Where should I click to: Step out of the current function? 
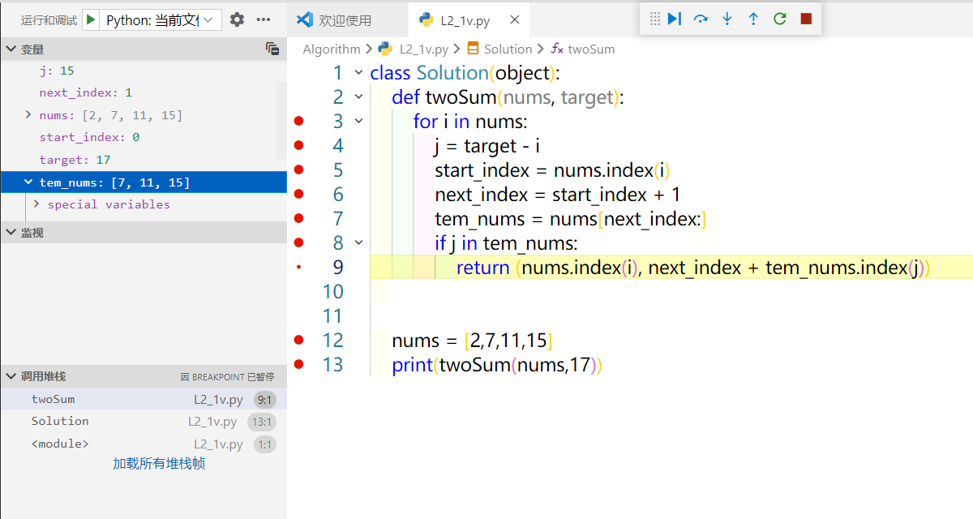click(x=753, y=19)
